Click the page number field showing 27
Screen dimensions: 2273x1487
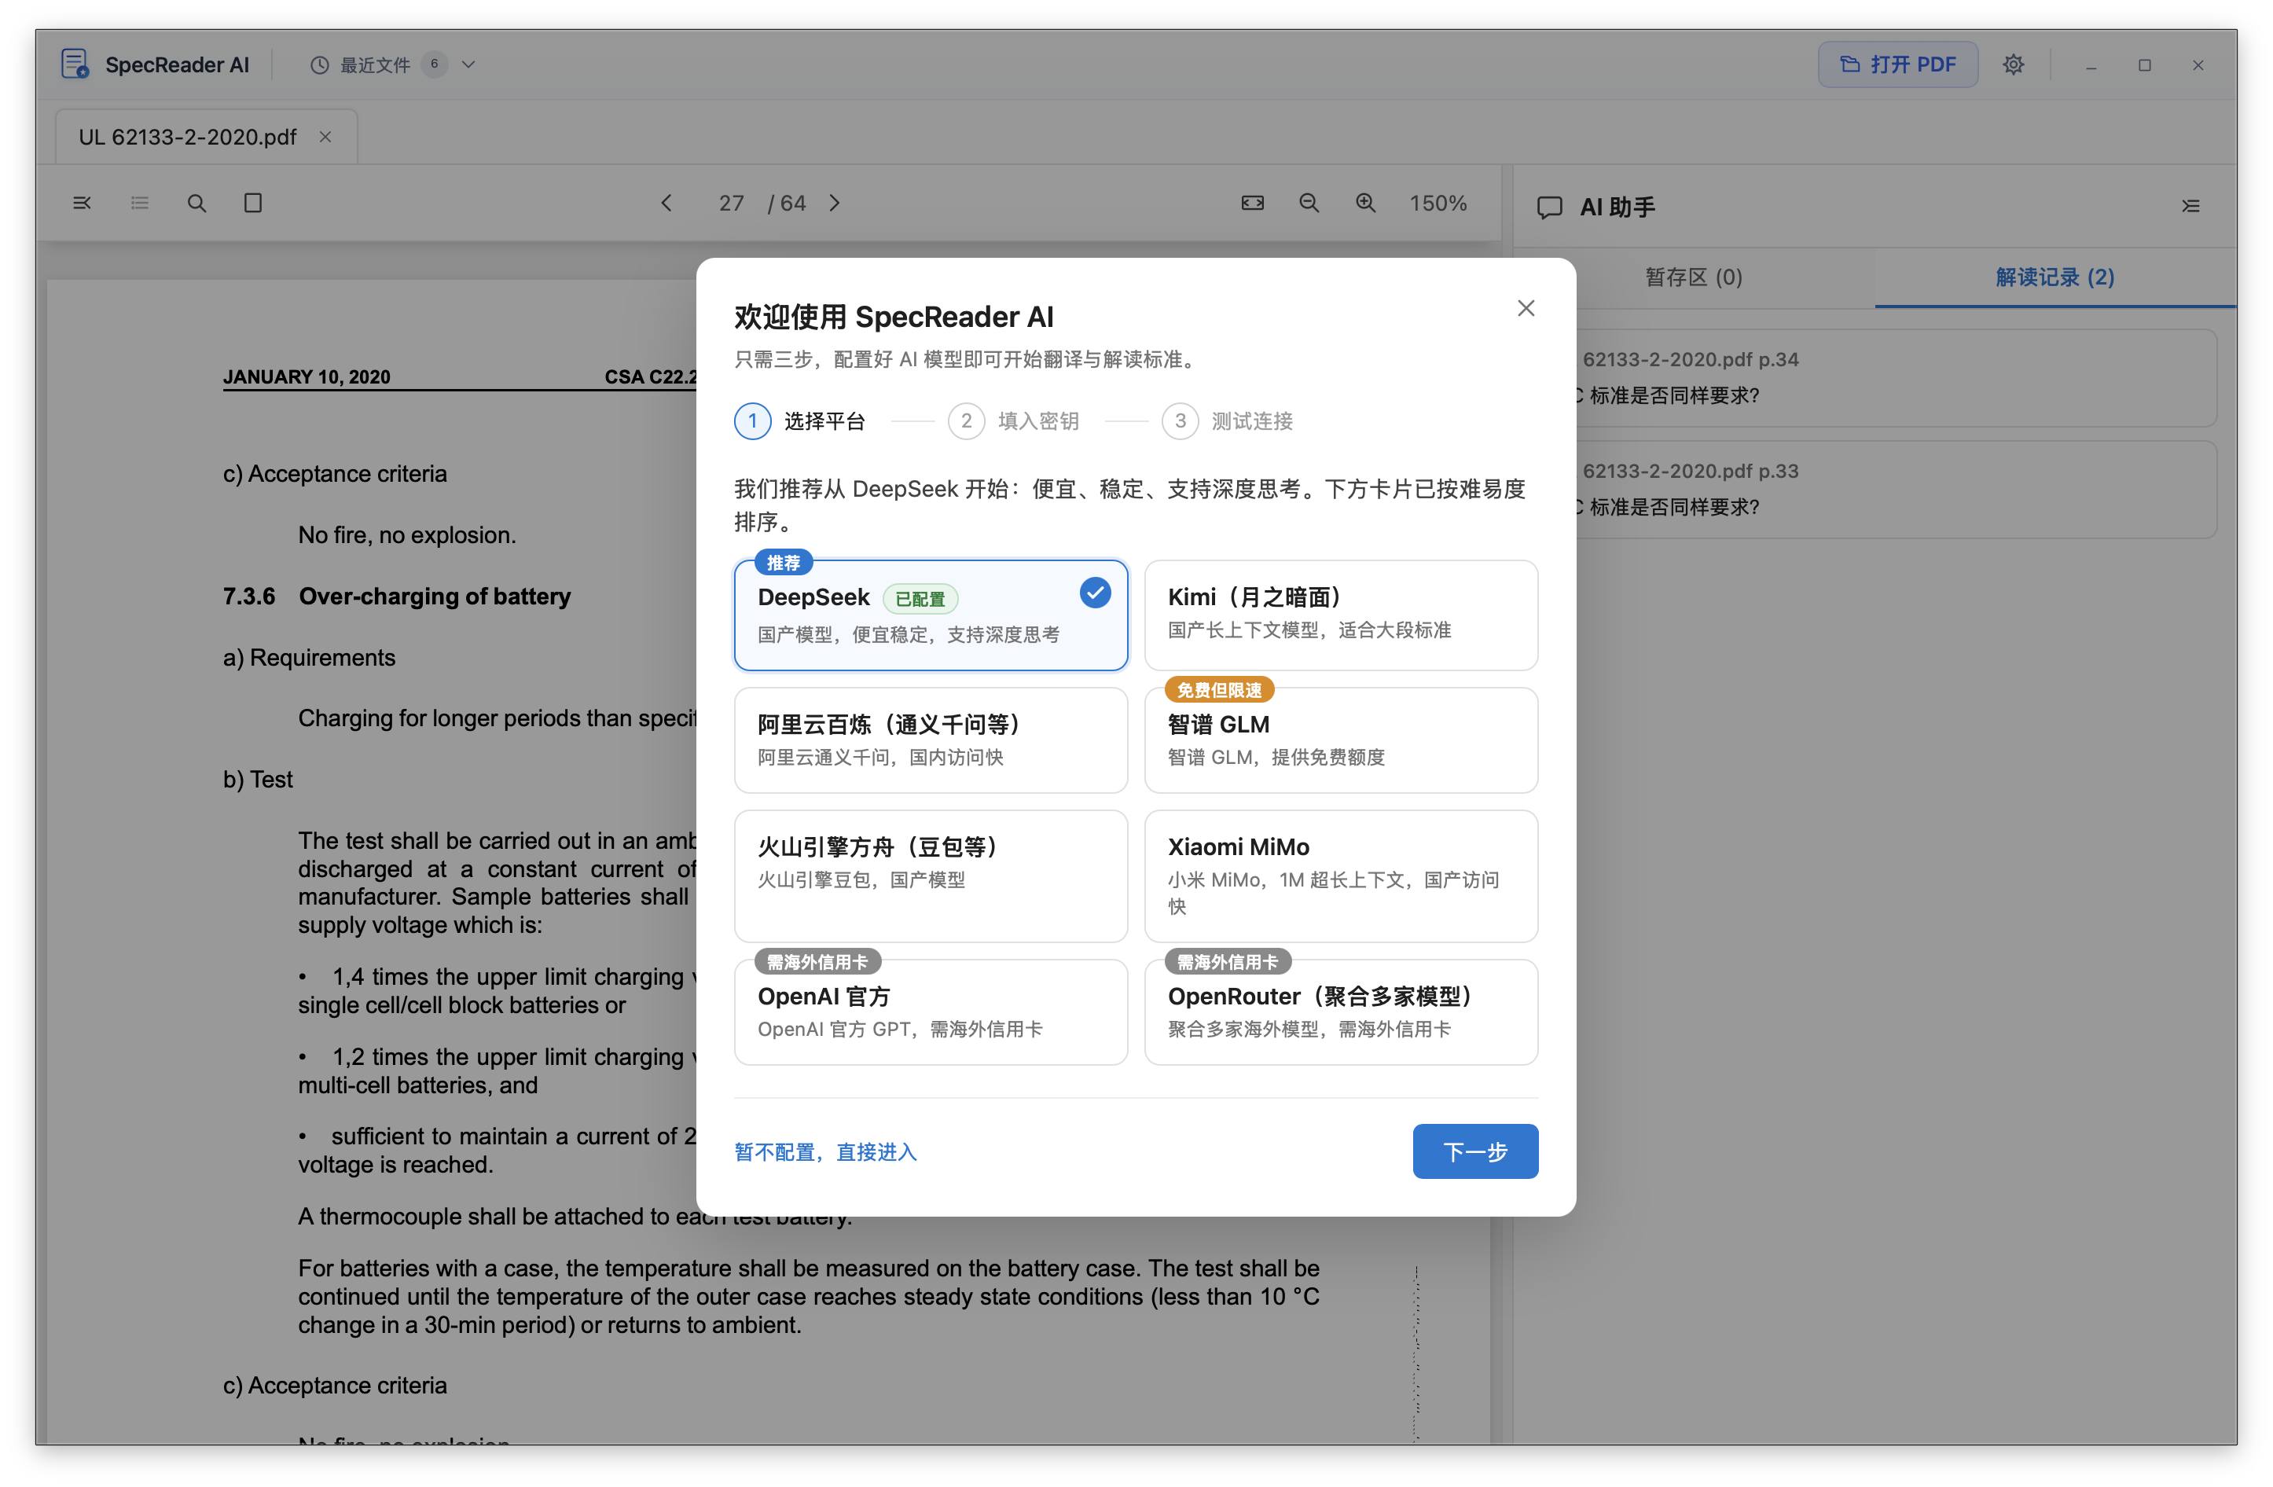pyautogui.click(x=732, y=203)
